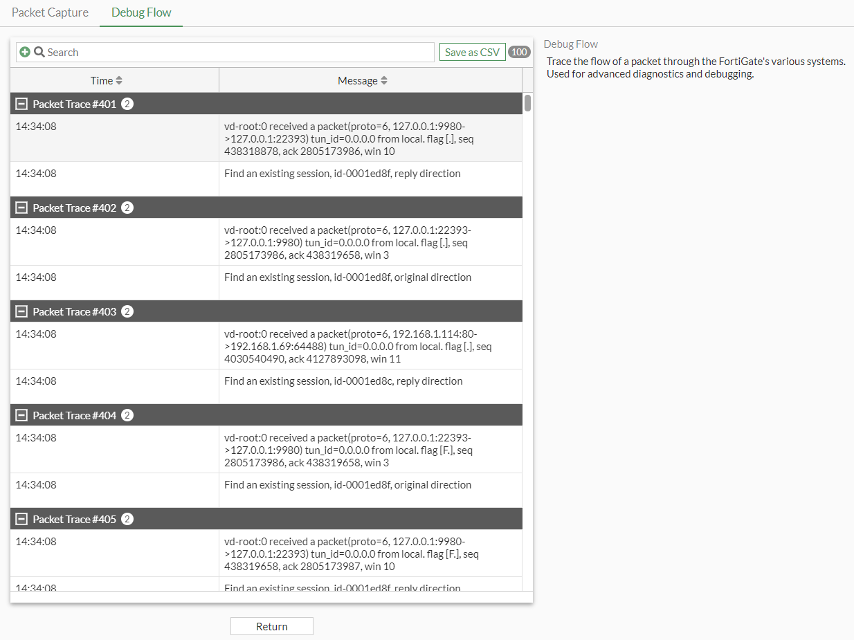Viewport: 854px width, 640px height.
Task: Sort the table by the Time column
Action: click(105, 80)
